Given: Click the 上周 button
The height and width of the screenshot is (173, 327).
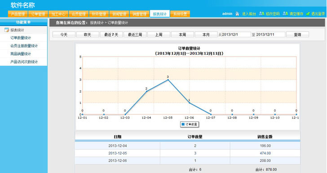Looking at the screenshot, I should pos(159,35).
